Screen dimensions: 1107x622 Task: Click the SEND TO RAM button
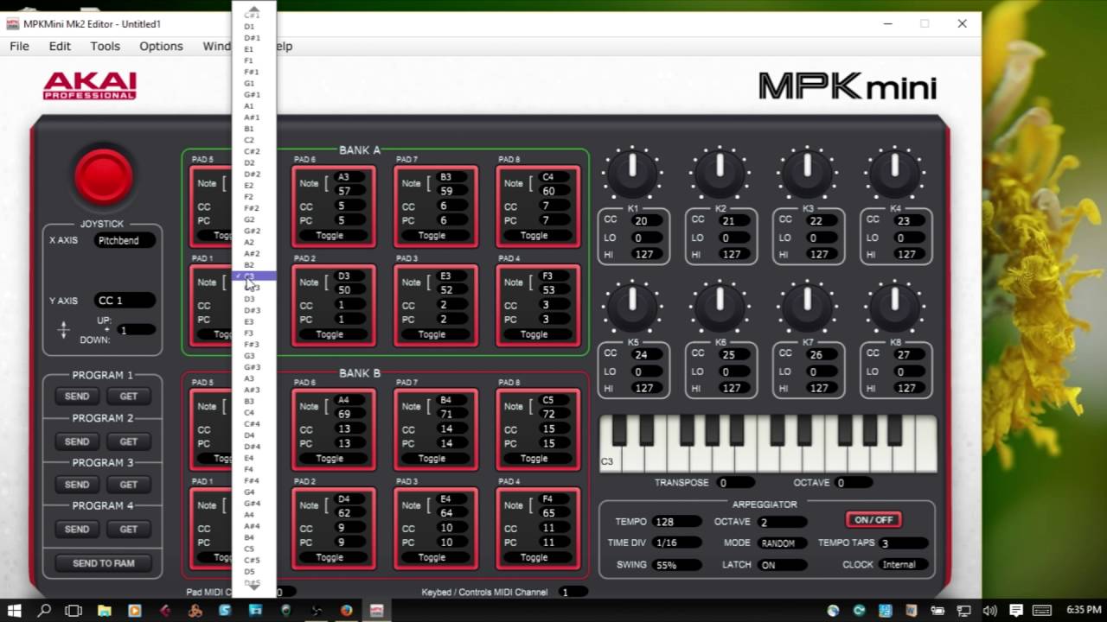pos(104,563)
